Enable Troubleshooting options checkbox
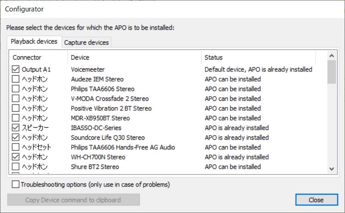The height and width of the screenshot is (213, 345). [x=16, y=185]
